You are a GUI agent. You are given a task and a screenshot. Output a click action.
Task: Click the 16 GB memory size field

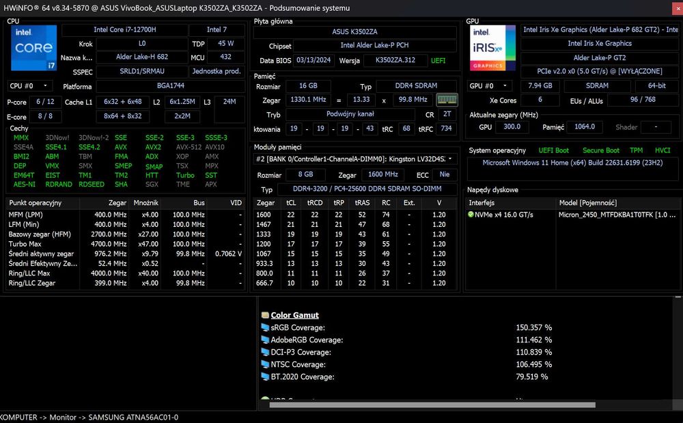(308, 86)
